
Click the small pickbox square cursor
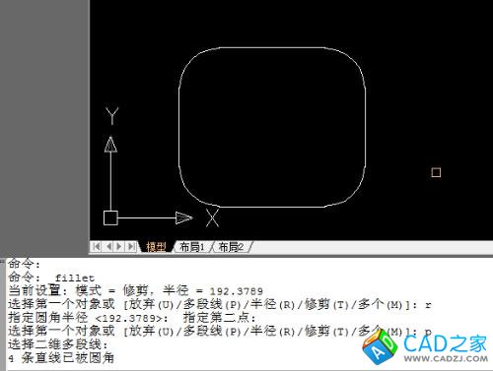[x=436, y=172]
